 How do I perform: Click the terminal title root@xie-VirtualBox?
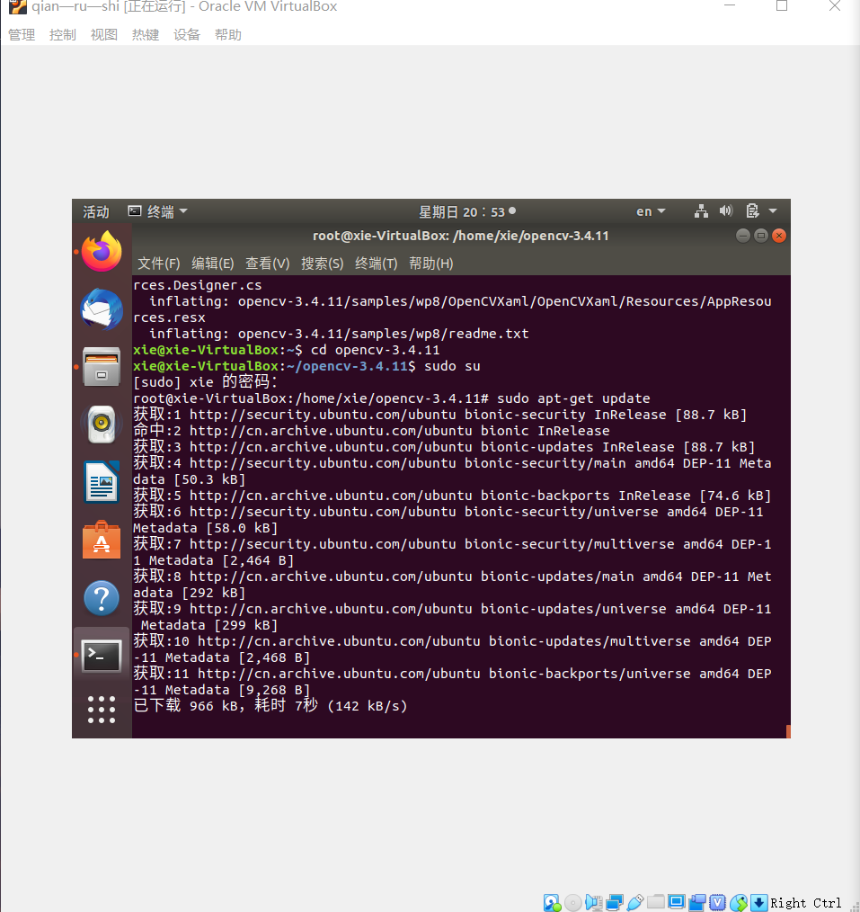coord(461,236)
